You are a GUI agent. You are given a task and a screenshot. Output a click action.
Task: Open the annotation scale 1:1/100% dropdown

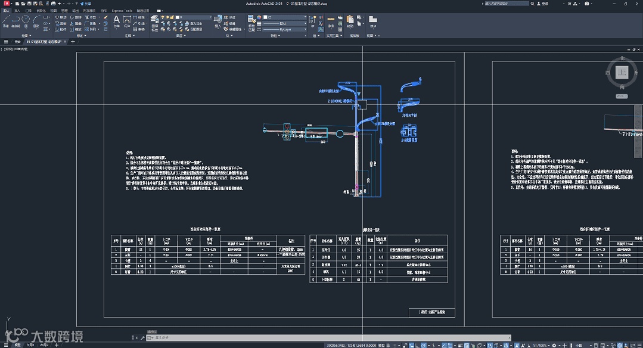tap(541, 345)
